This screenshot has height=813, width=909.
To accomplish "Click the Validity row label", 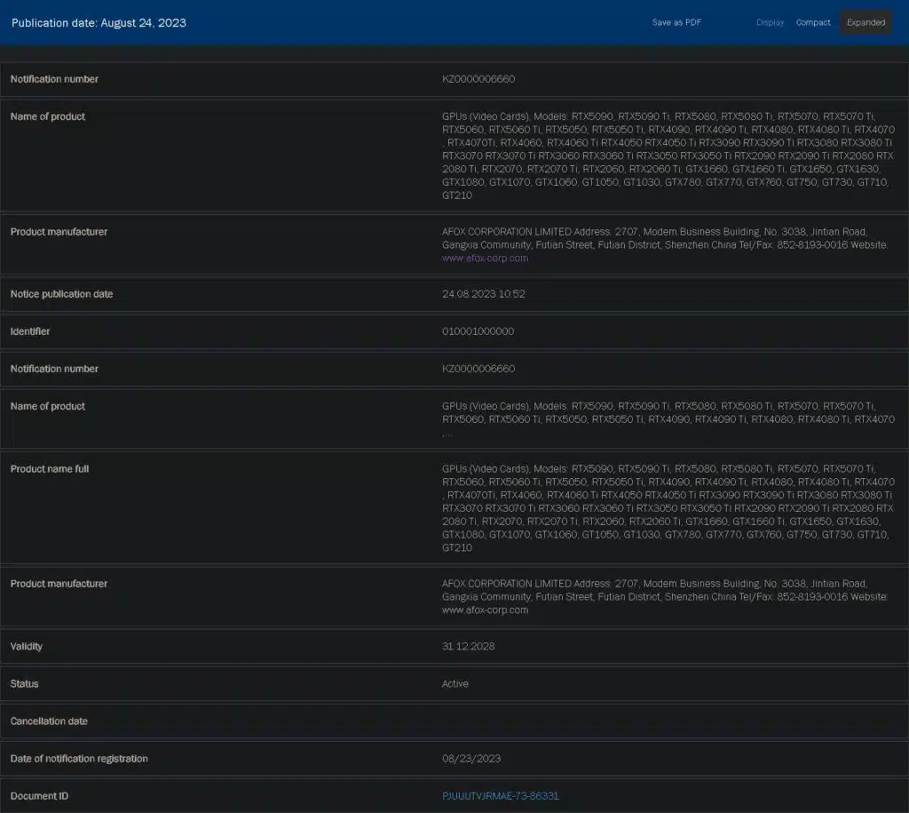I will tap(26, 647).
